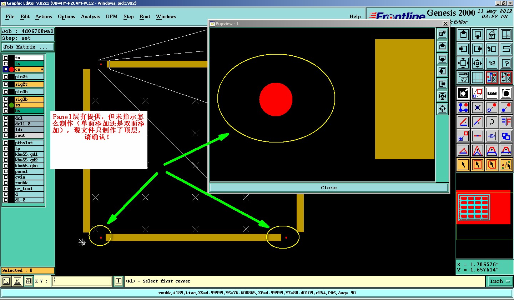Click the red panel overview thumbnail
514x300 pixels.
(x=484, y=207)
